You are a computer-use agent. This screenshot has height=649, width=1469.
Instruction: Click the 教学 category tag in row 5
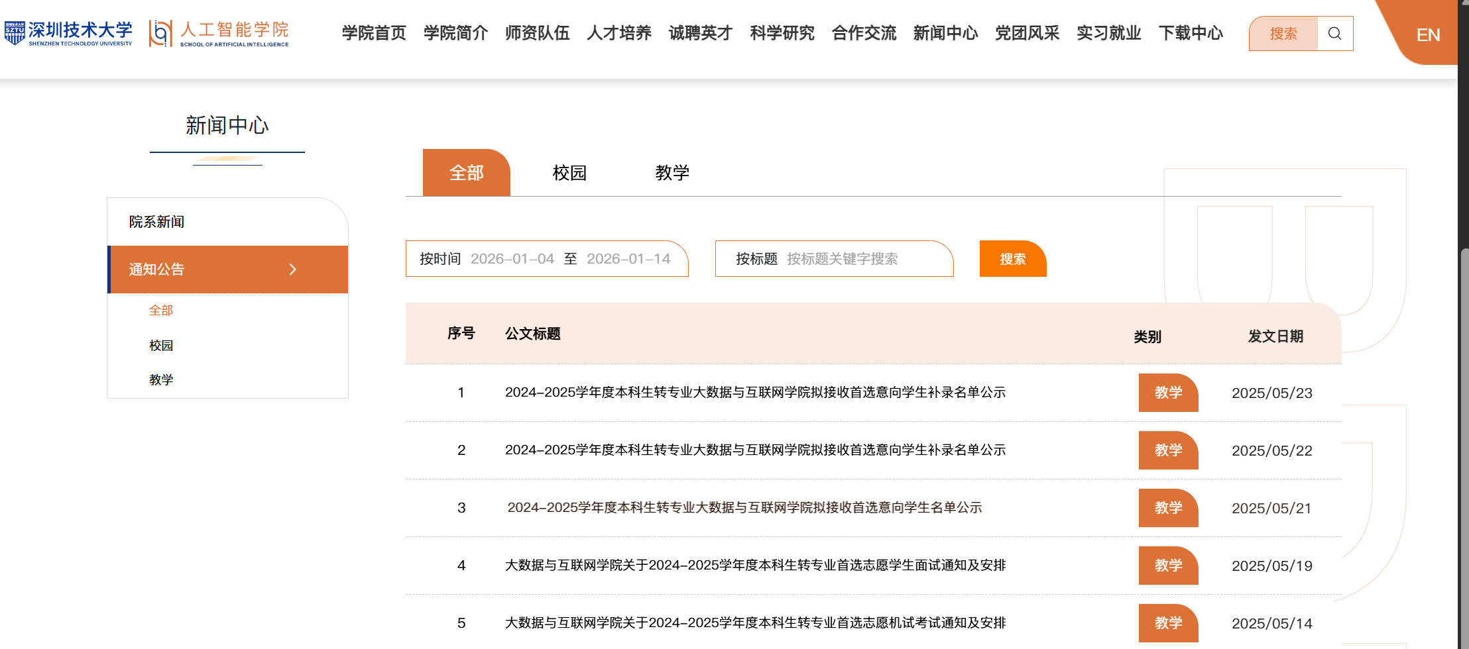[1168, 623]
